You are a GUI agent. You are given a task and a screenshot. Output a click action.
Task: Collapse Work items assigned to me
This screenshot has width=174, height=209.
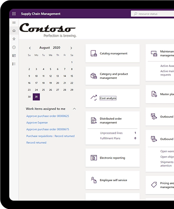click(x=74, y=109)
